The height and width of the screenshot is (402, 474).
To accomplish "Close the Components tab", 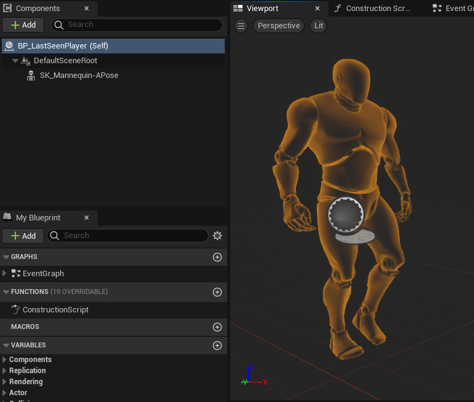I will click(87, 9).
